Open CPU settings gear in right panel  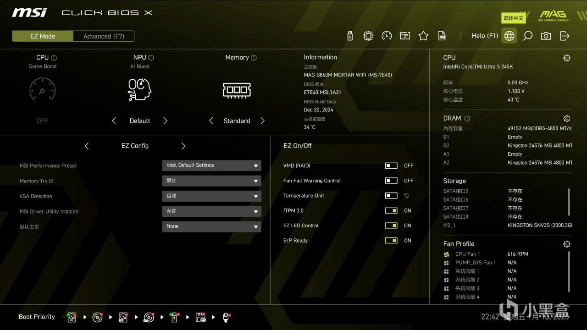(x=567, y=58)
